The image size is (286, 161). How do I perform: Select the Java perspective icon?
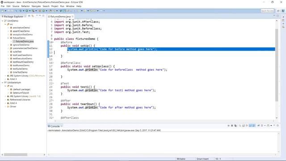tap(283, 11)
